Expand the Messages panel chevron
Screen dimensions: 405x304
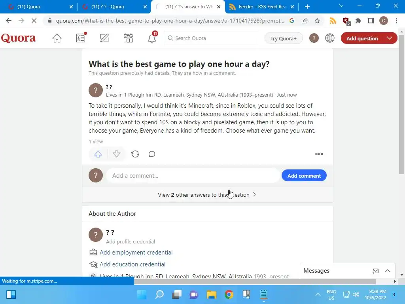[x=388, y=271]
